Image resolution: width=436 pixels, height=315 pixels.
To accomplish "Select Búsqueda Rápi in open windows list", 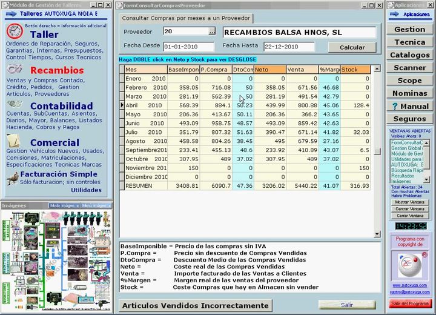I will 407,170.
